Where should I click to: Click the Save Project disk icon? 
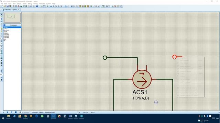coord(8,6)
